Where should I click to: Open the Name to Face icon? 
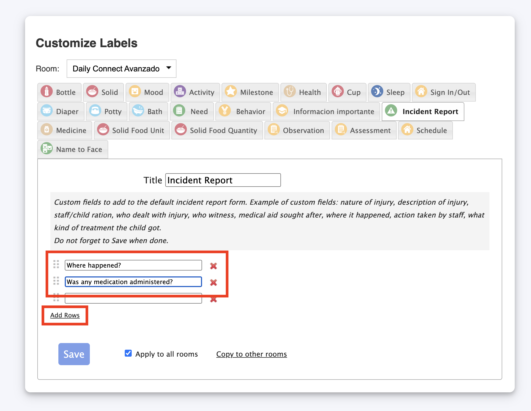pyautogui.click(x=47, y=149)
